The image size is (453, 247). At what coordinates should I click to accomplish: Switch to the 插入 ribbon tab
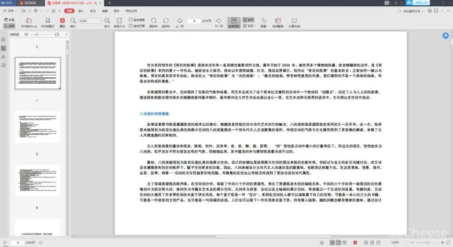pyautogui.click(x=81, y=10)
